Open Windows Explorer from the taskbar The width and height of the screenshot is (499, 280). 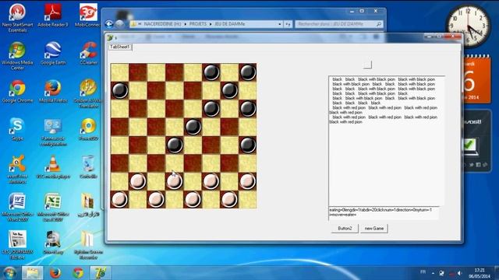pos(32,273)
